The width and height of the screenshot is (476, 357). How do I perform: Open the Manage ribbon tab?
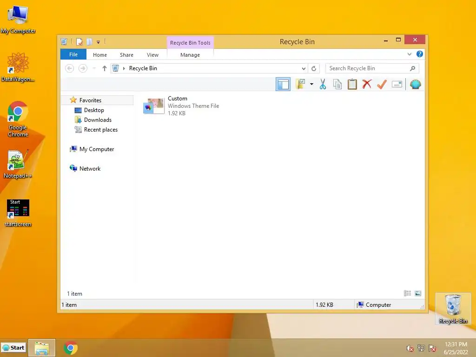190,55
